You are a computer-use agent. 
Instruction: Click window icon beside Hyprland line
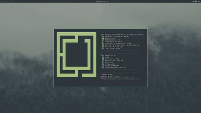(x=103, y=61)
